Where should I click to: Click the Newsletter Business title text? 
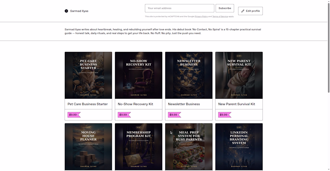pos(184,104)
